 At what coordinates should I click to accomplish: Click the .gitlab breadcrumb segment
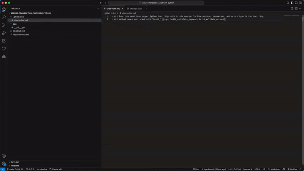click(x=107, y=13)
